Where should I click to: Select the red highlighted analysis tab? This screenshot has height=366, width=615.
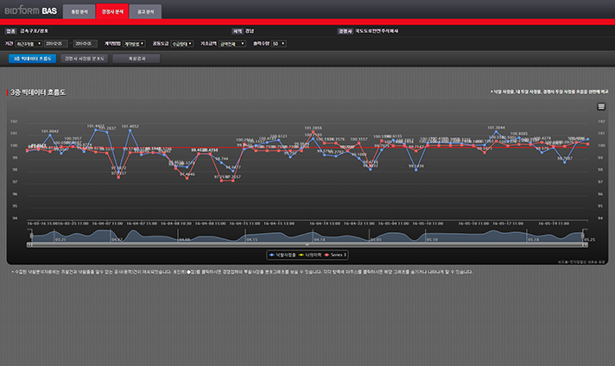112,12
